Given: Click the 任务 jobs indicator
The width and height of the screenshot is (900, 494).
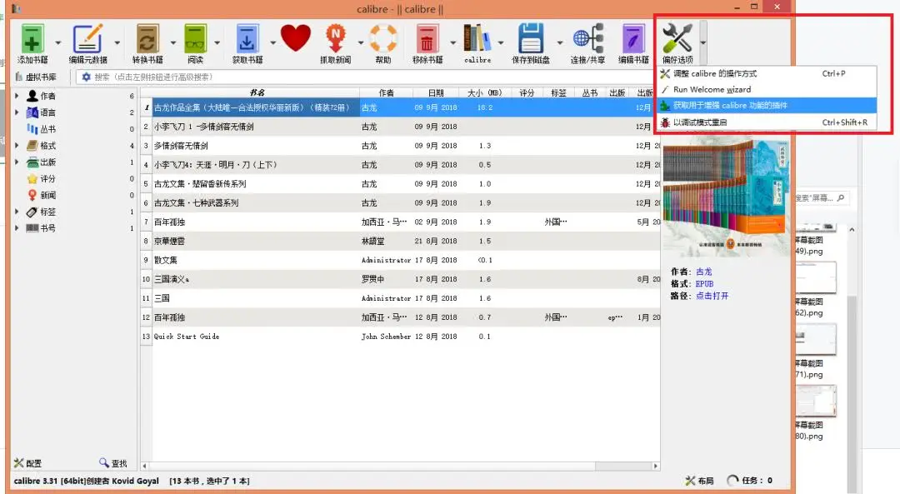Looking at the screenshot, I should pyautogui.click(x=750, y=481).
